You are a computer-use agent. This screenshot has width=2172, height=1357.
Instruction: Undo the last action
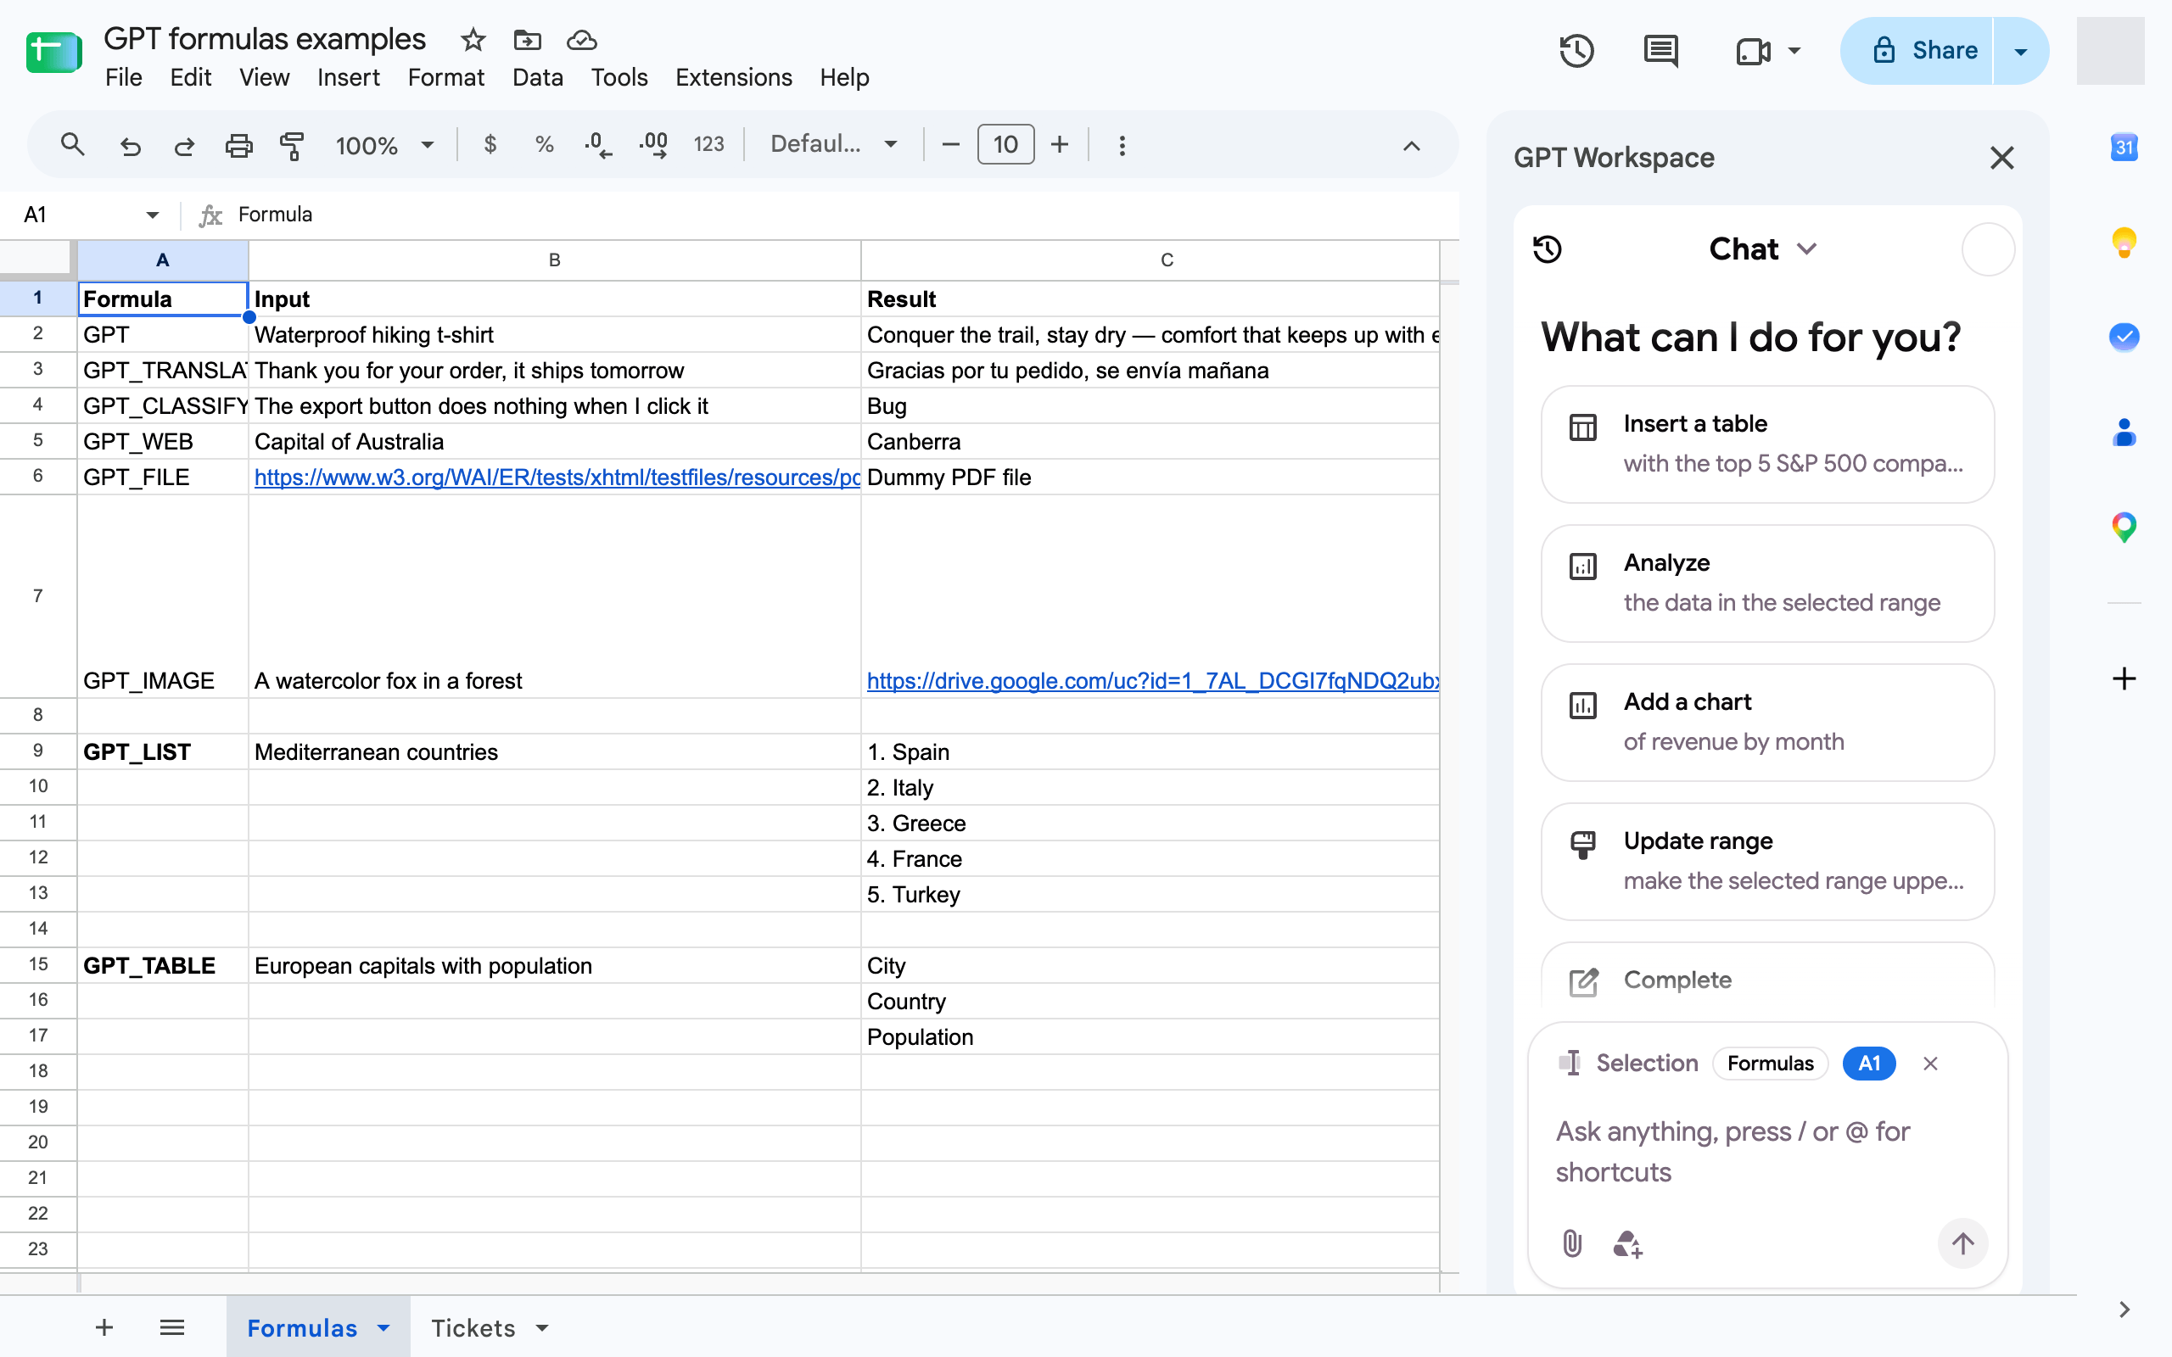tap(130, 144)
